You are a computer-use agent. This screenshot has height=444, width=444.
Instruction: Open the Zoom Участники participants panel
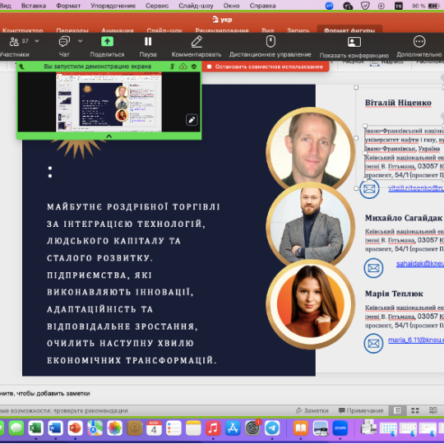pyautogui.click(x=14, y=46)
